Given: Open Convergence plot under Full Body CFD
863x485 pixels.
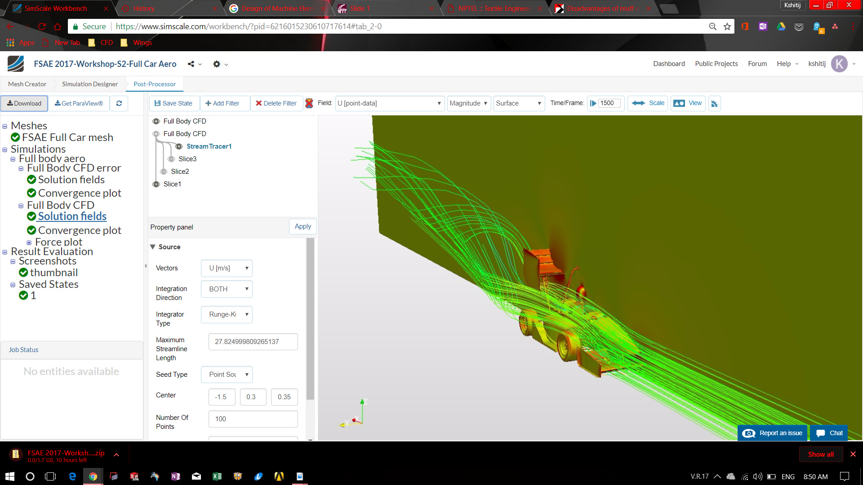Looking at the screenshot, I should tap(80, 230).
